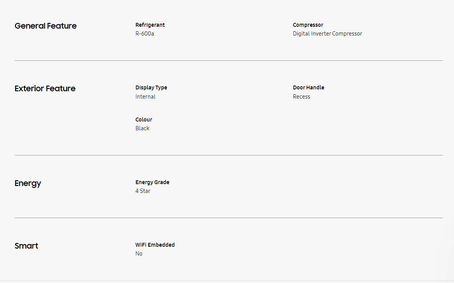Click the divider line below General Feature section
This screenshot has height=283, width=454.
tap(229, 60)
